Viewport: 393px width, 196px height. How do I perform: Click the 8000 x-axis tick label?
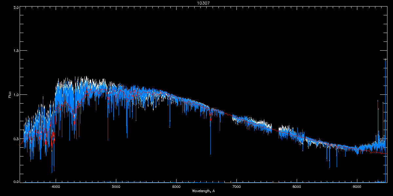297,187
